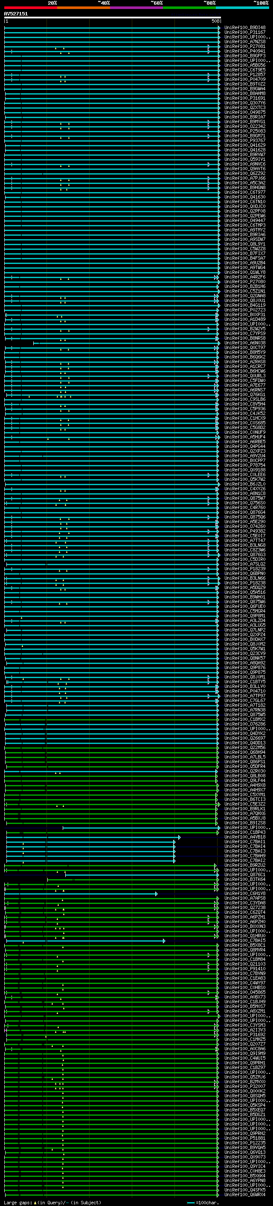Select hit label UniRef100_Q41629
273x1206 pixels.
tap(245, 145)
